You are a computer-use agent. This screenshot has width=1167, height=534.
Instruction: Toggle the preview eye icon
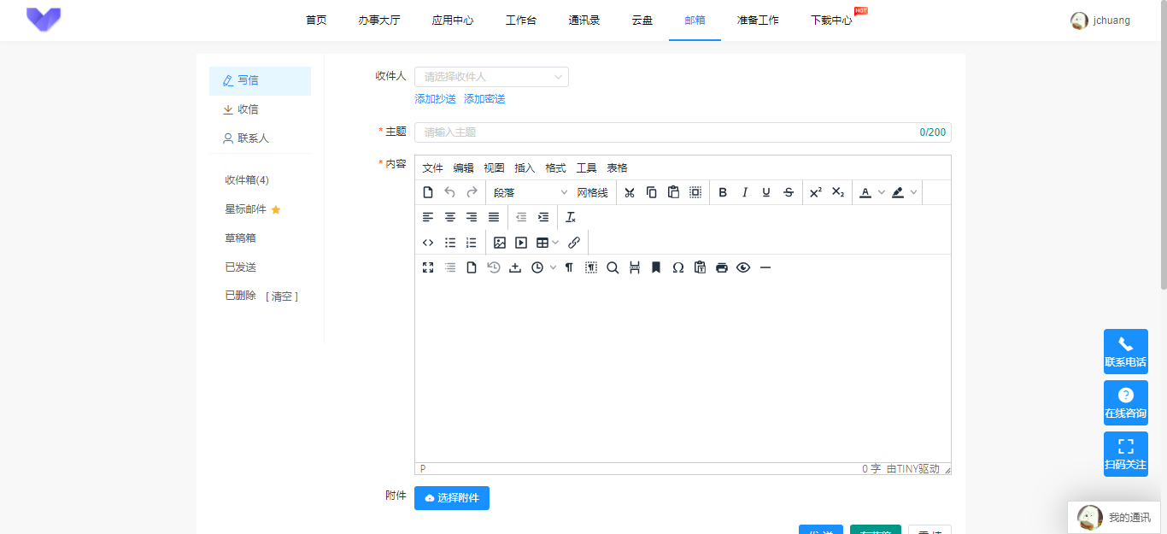[743, 267]
